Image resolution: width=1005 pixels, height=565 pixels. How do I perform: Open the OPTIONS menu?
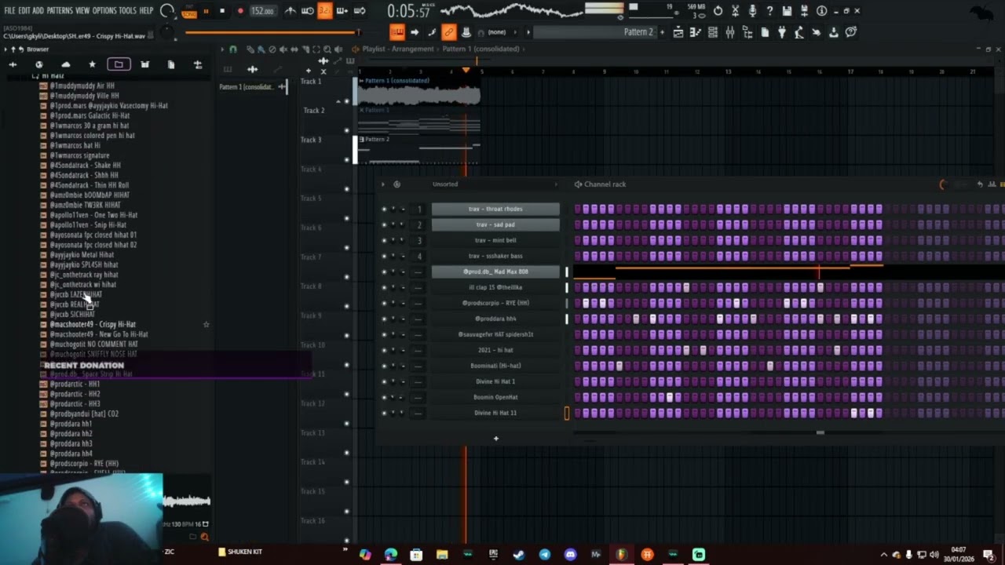click(104, 11)
